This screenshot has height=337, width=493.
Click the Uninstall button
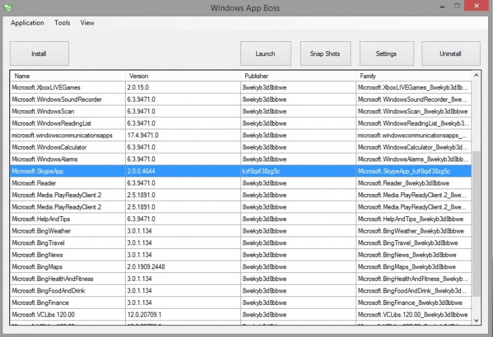click(x=451, y=54)
